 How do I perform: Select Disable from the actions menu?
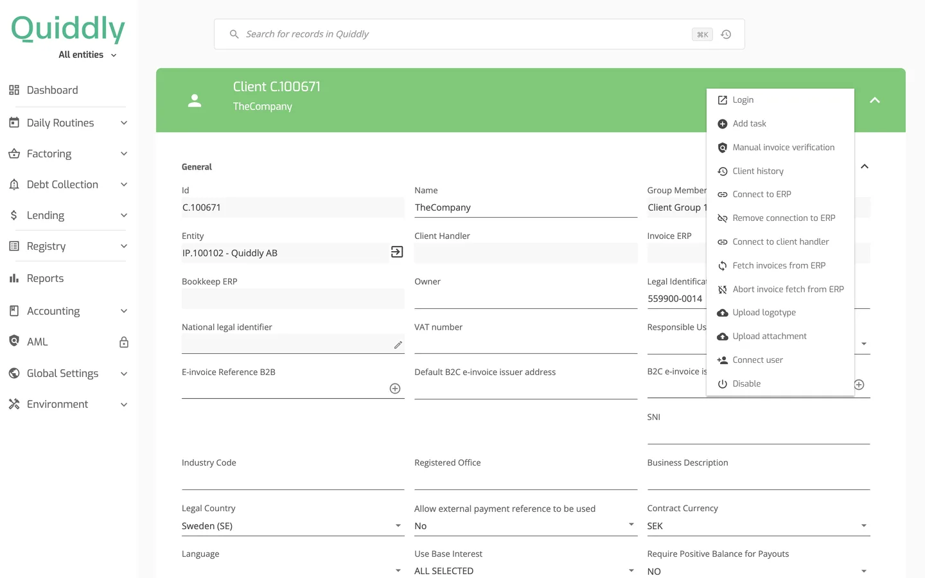point(780,384)
